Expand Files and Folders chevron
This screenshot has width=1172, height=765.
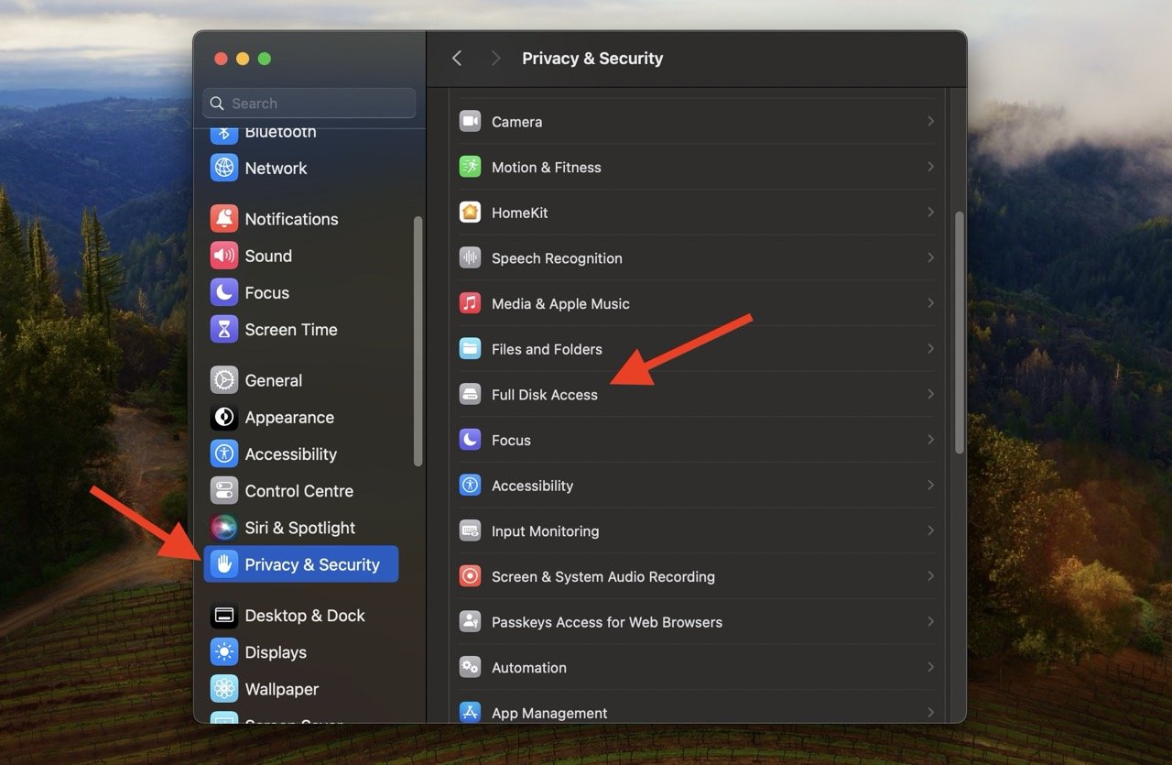coord(929,349)
